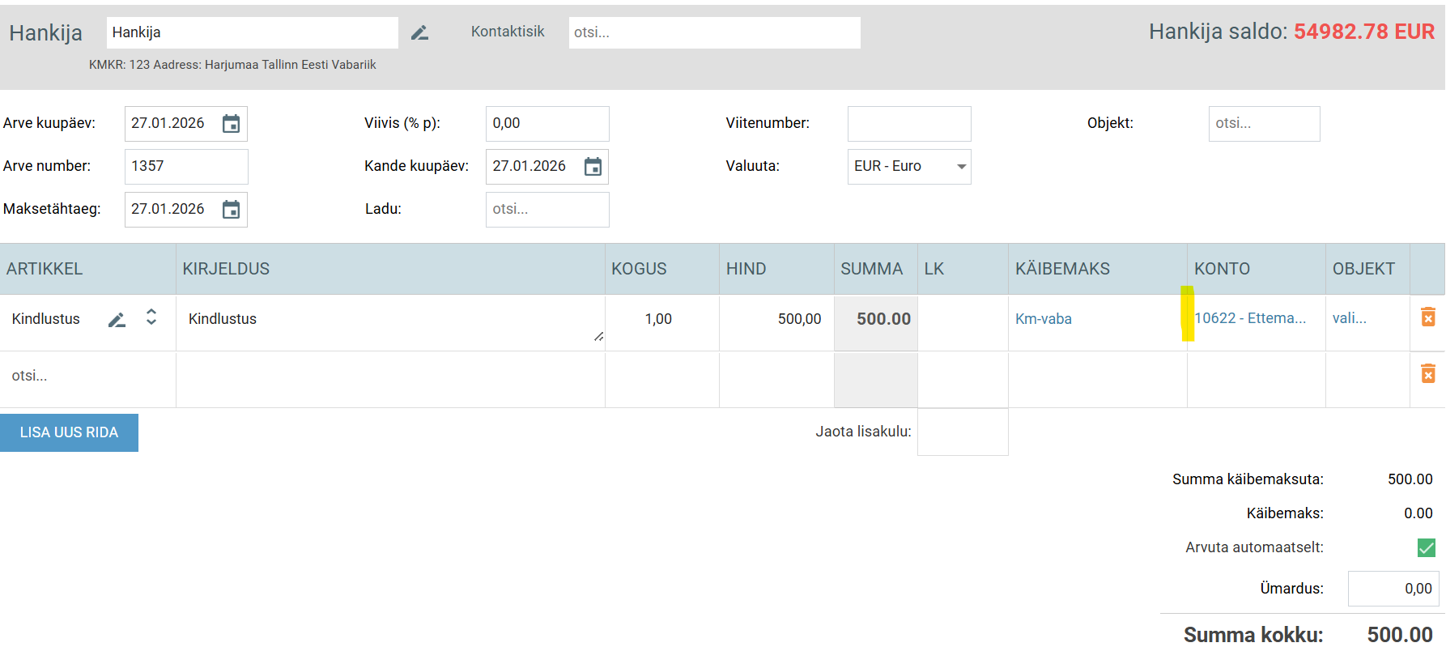The image size is (1446, 664).
Task: Click the ARTIKKEL column header
Action: tap(45, 269)
